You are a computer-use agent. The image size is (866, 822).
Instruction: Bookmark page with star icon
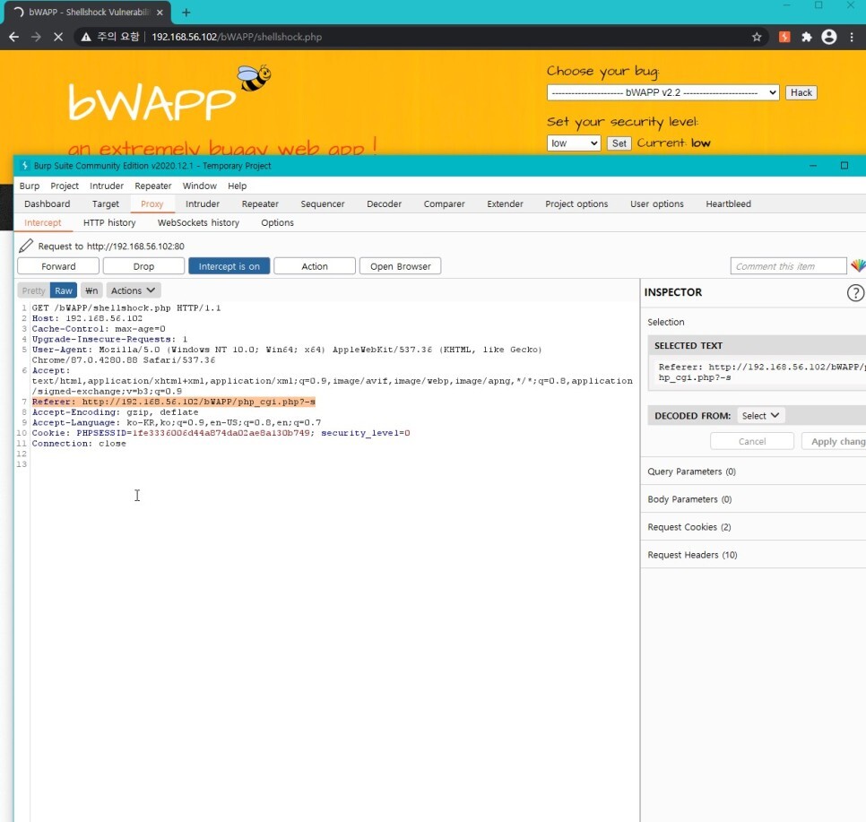[757, 37]
